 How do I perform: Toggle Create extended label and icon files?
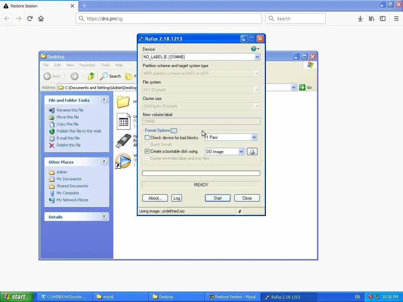147,158
